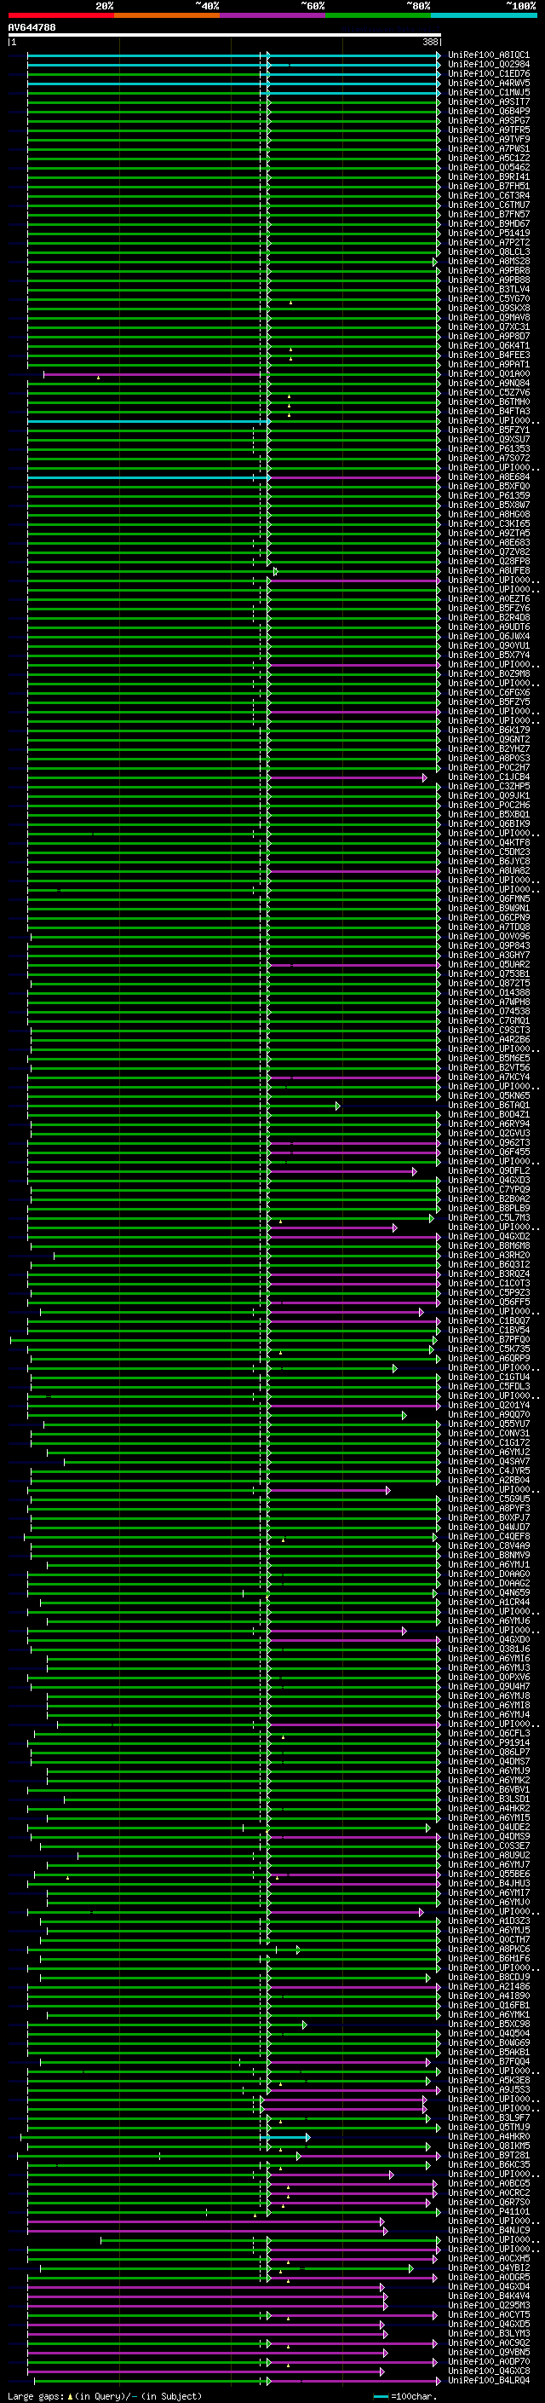Select the UniRef100_Q01A00 hit

pos(488,374)
